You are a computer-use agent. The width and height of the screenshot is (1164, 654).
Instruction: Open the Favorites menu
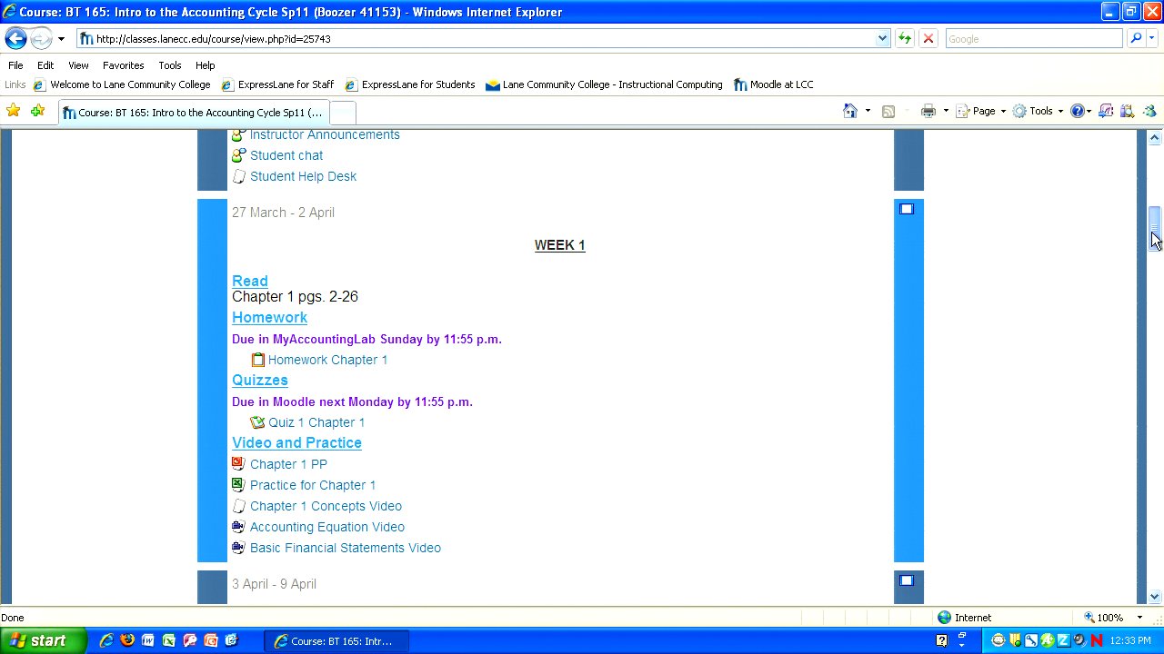click(x=123, y=65)
